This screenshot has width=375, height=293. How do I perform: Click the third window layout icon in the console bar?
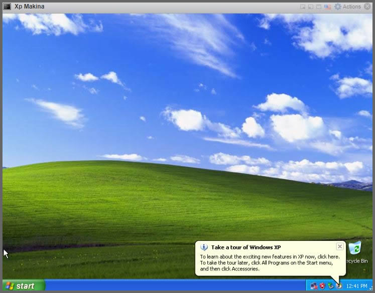(x=319, y=7)
